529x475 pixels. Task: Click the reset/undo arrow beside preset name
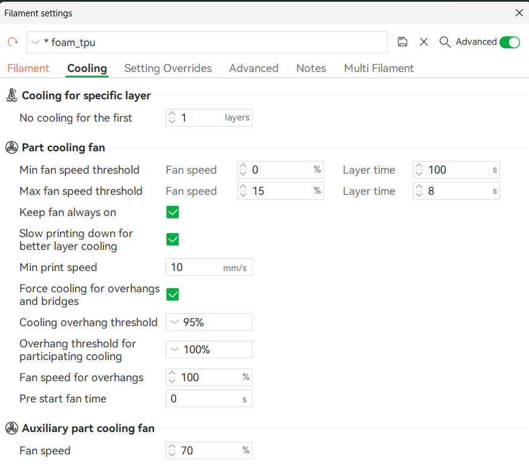(x=13, y=42)
